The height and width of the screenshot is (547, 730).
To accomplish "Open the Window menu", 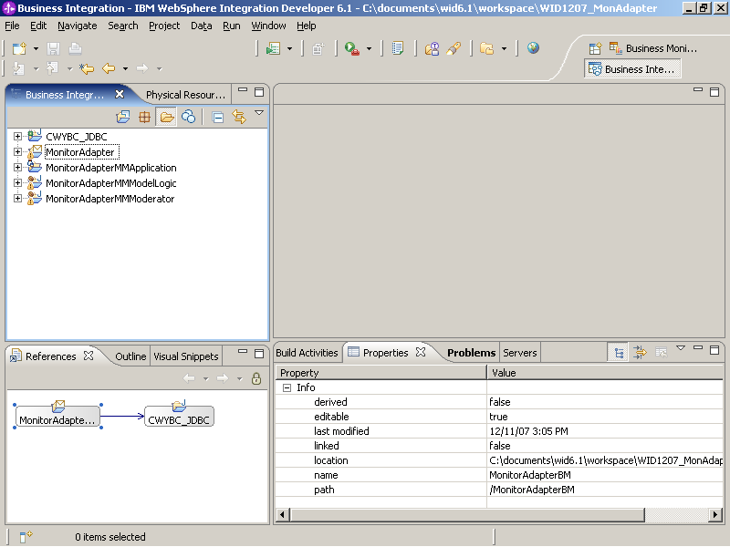I will coord(268,26).
